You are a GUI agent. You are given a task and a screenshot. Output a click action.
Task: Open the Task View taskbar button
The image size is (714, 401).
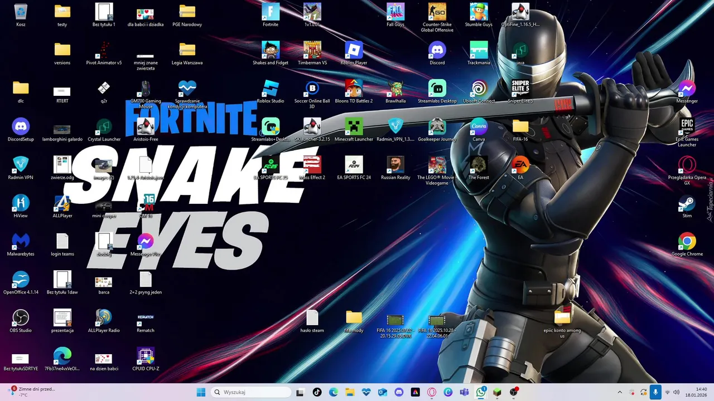(300, 392)
